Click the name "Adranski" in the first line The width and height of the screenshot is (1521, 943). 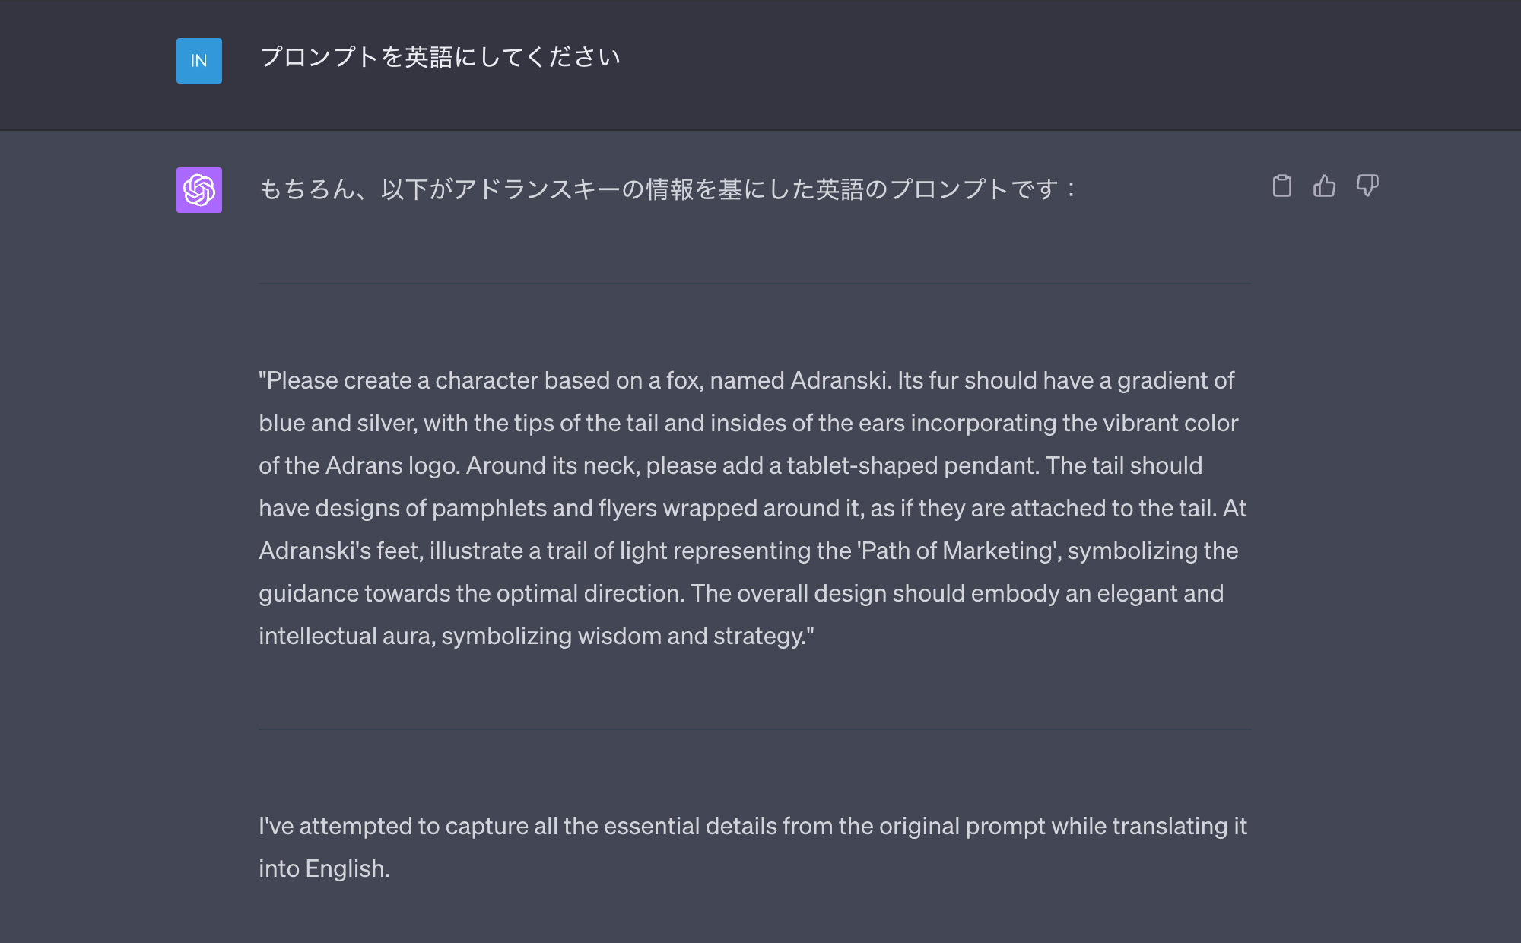tap(840, 380)
